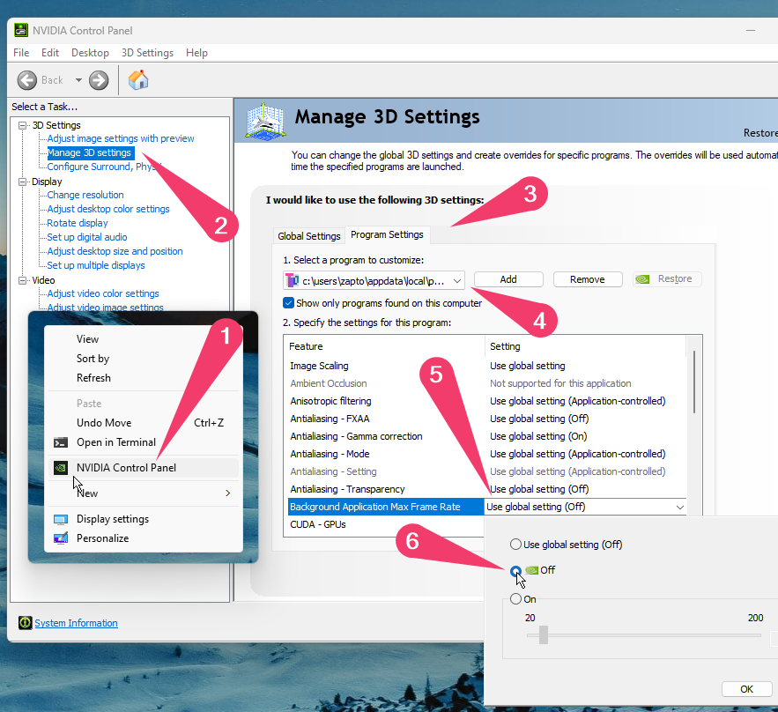The height and width of the screenshot is (712, 778).
Task: Click the Personalize icon in context menu
Action: tap(61, 538)
